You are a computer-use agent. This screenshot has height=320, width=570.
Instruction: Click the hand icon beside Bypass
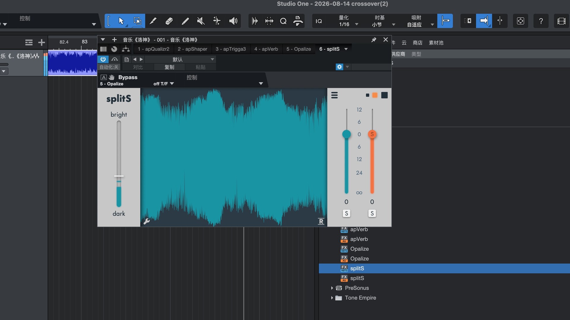112,77
